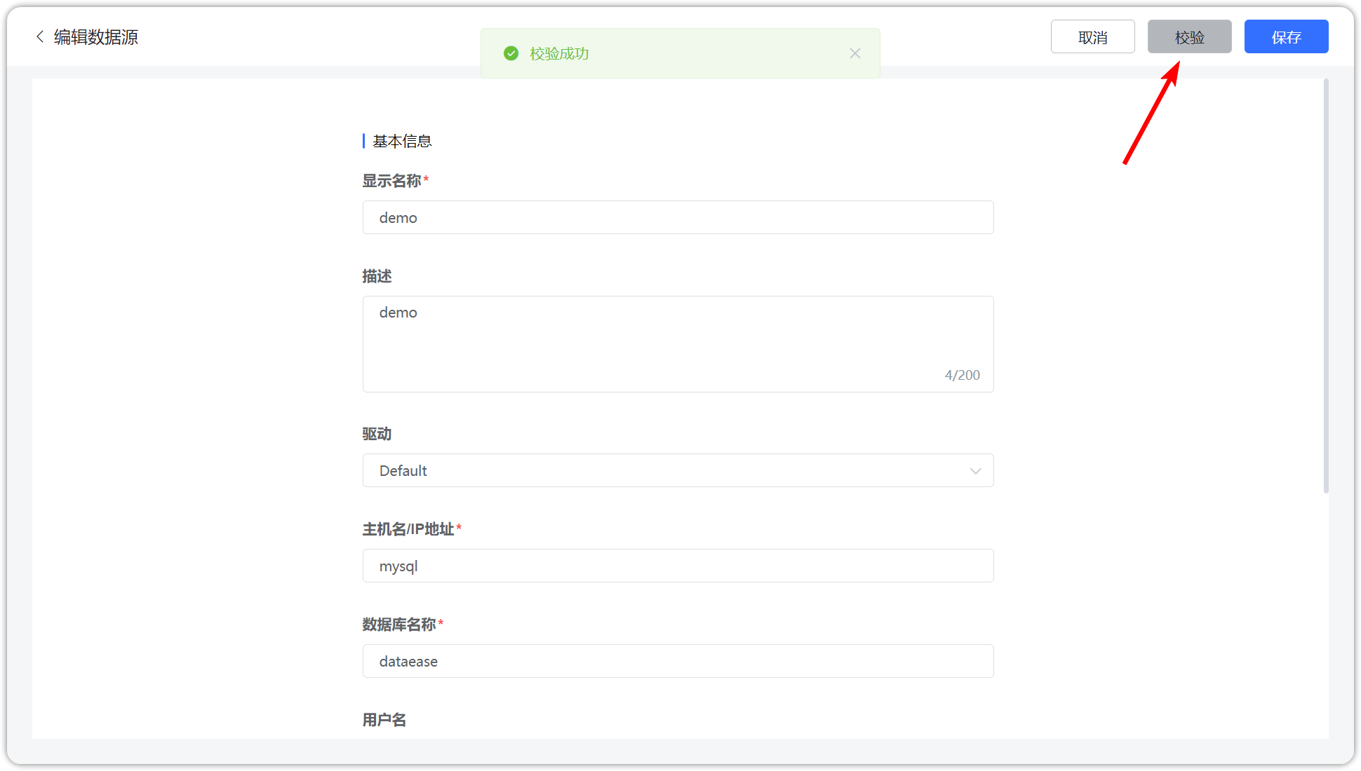Click the 取消 button
This screenshot has height=771, width=1361.
pyautogui.click(x=1092, y=36)
